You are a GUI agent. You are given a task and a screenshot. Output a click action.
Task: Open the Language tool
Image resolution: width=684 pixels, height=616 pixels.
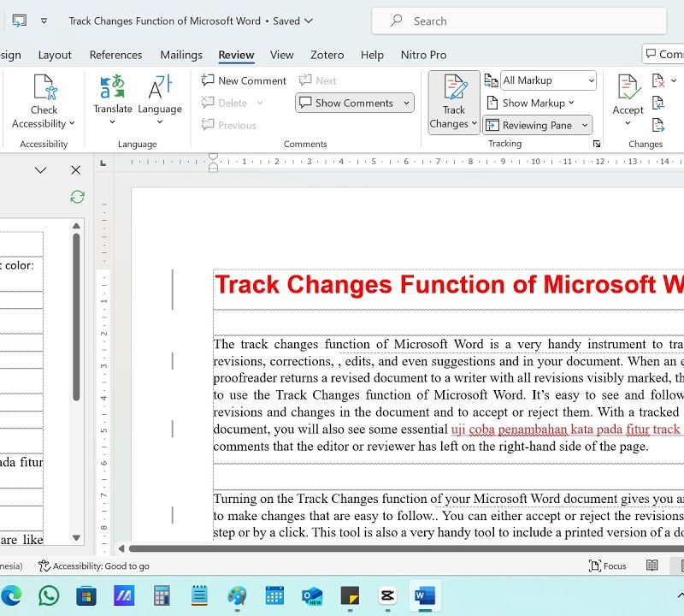(x=160, y=99)
